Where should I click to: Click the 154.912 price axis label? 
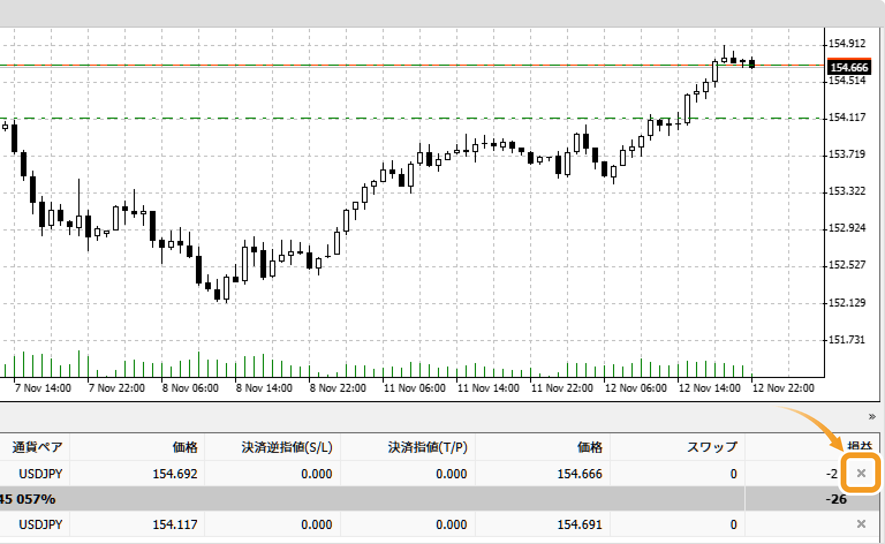(x=847, y=44)
